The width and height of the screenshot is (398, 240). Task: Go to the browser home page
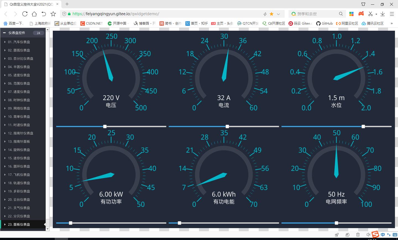pyautogui.click(x=34, y=14)
